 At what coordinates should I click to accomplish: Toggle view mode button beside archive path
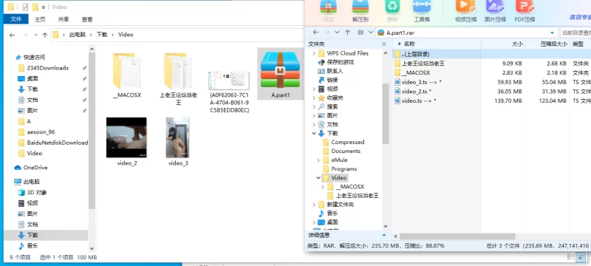[x=361, y=33]
